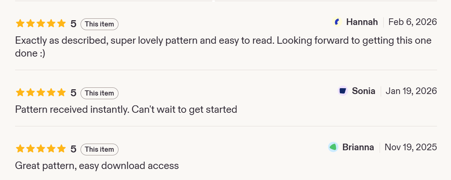Click the Feb 6, 2026 review date

pos(413,22)
